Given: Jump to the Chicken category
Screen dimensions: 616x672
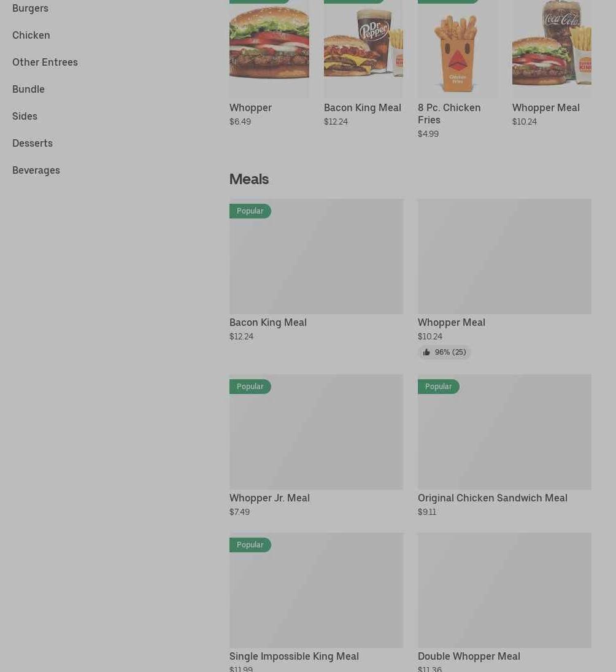Looking at the screenshot, I should tap(31, 35).
